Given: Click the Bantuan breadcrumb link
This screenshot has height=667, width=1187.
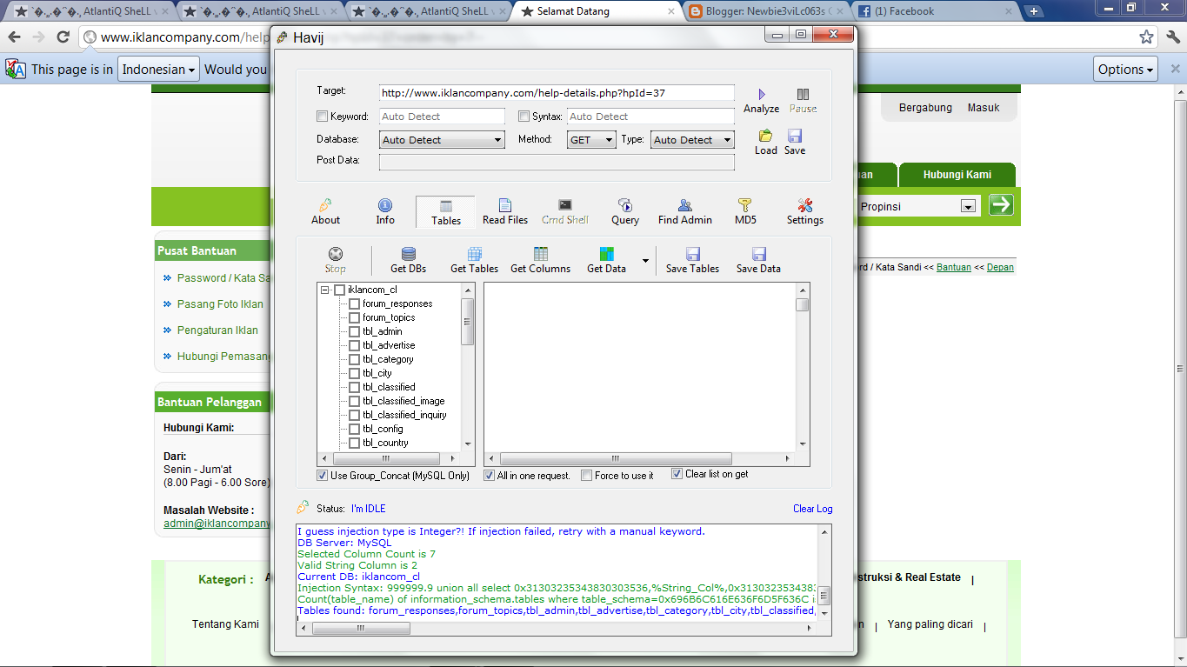Looking at the screenshot, I should tap(954, 268).
